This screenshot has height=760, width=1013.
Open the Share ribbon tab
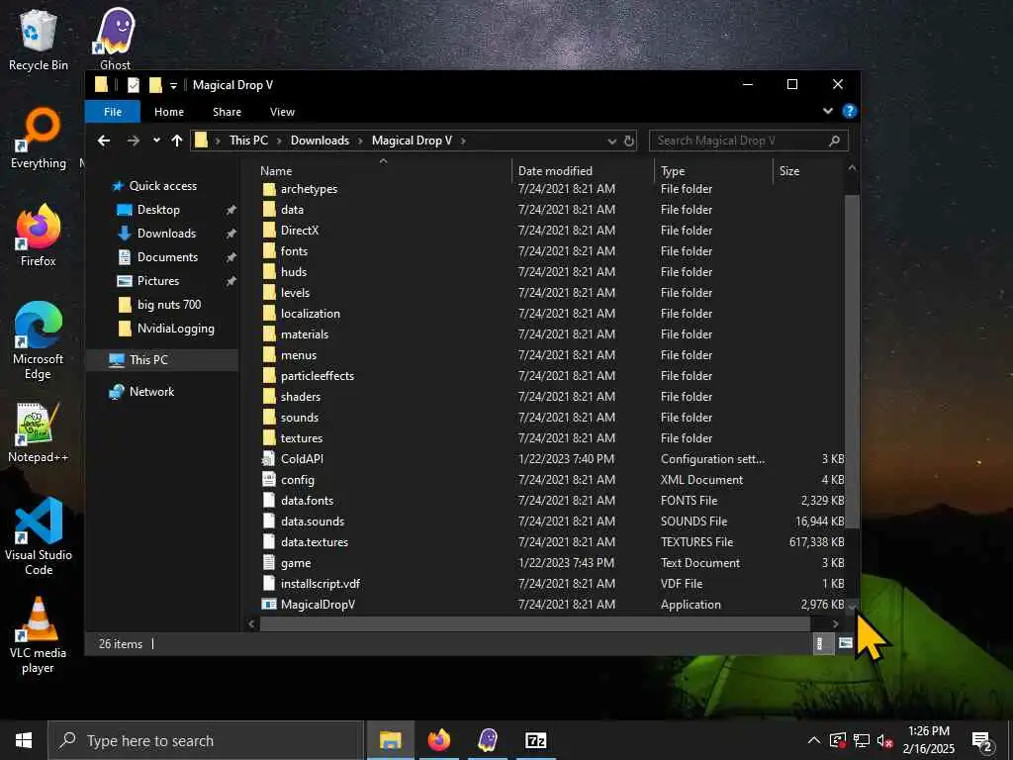pyautogui.click(x=227, y=112)
